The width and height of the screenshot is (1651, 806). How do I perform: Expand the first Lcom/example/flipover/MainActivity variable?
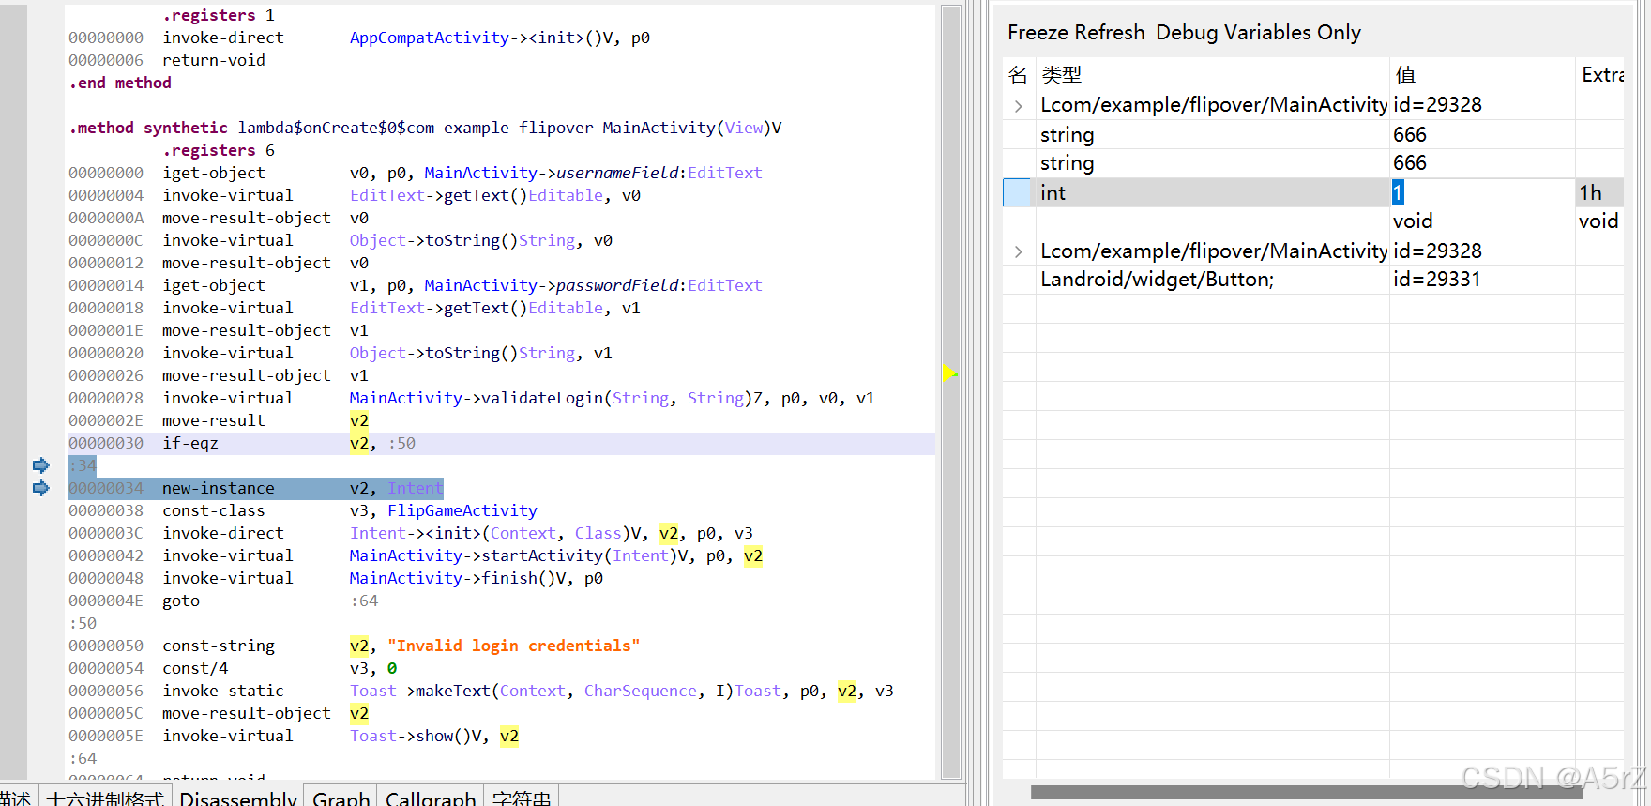pyautogui.click(x=1019, y=106)
